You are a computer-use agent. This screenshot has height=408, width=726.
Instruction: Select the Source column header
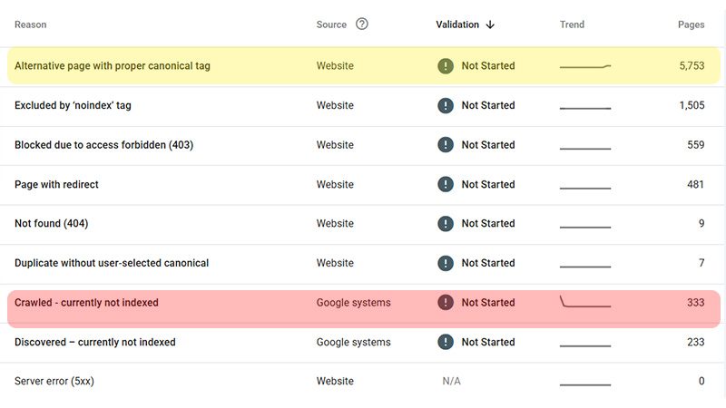click(331, 24)
